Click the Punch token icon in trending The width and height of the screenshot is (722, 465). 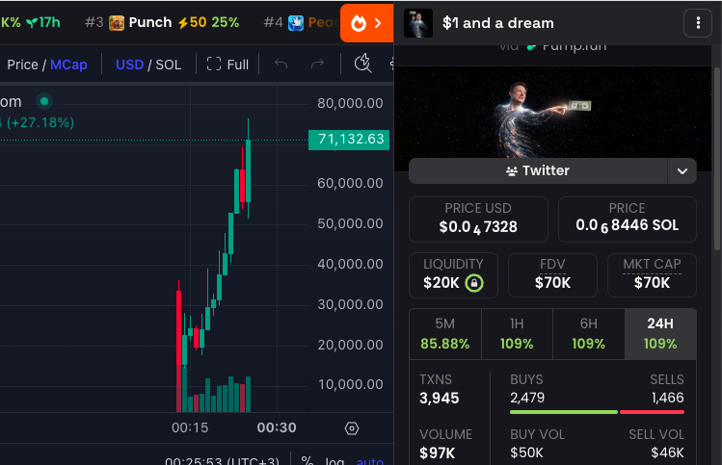coord(117,22)
